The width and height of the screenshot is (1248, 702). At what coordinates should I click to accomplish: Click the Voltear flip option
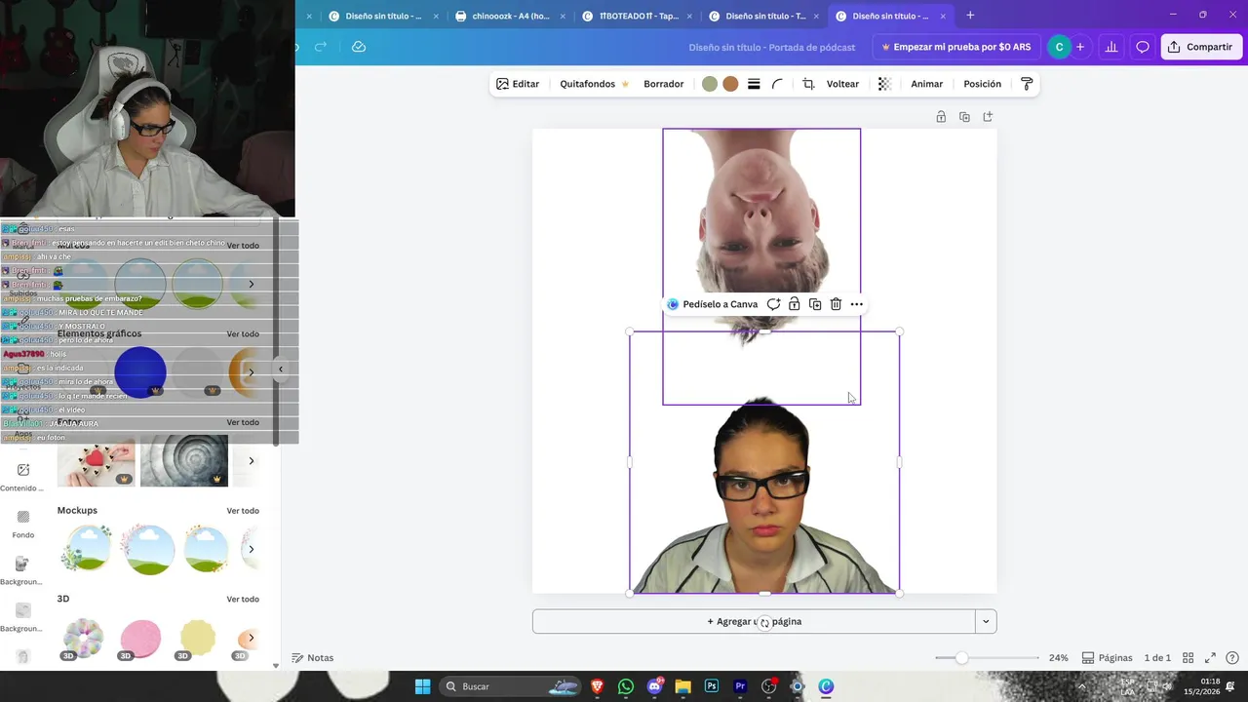[x=842, y=84]
